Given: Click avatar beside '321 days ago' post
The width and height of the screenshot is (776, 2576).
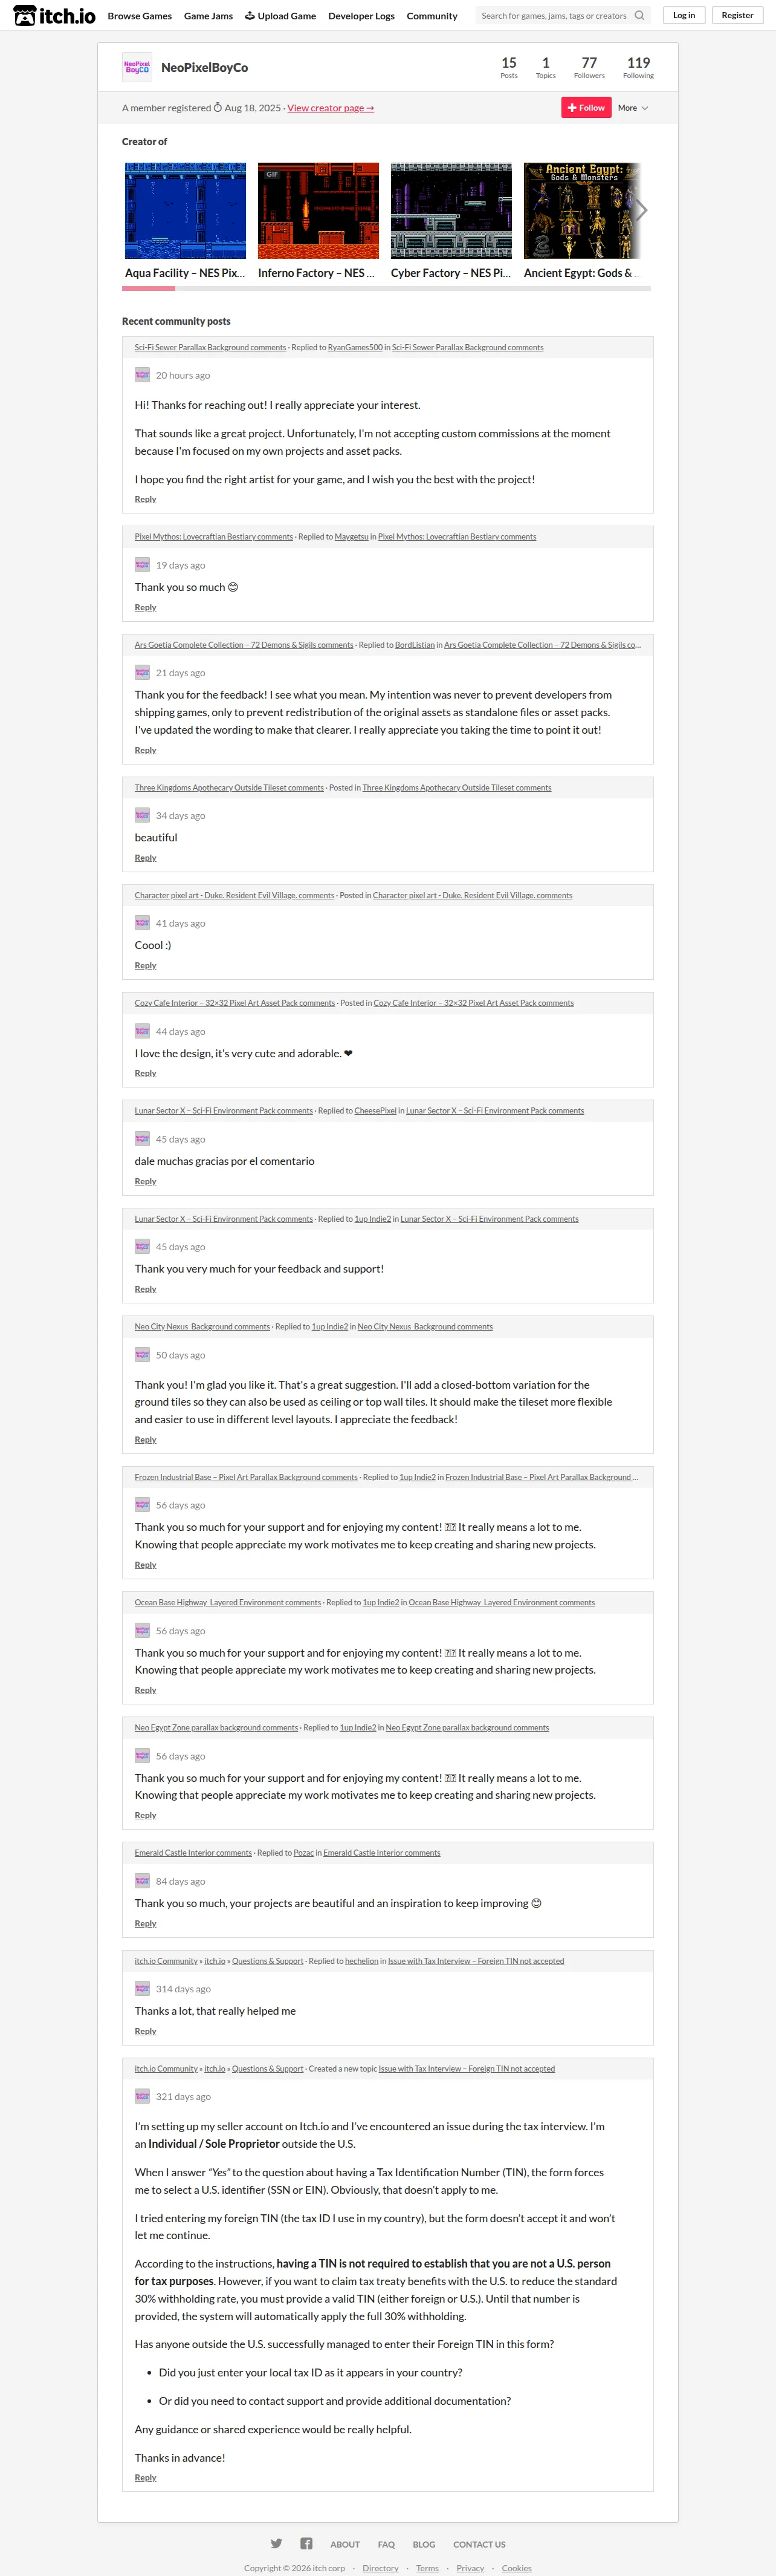Looking at the screenshot, I should [x=142, y=2096].
